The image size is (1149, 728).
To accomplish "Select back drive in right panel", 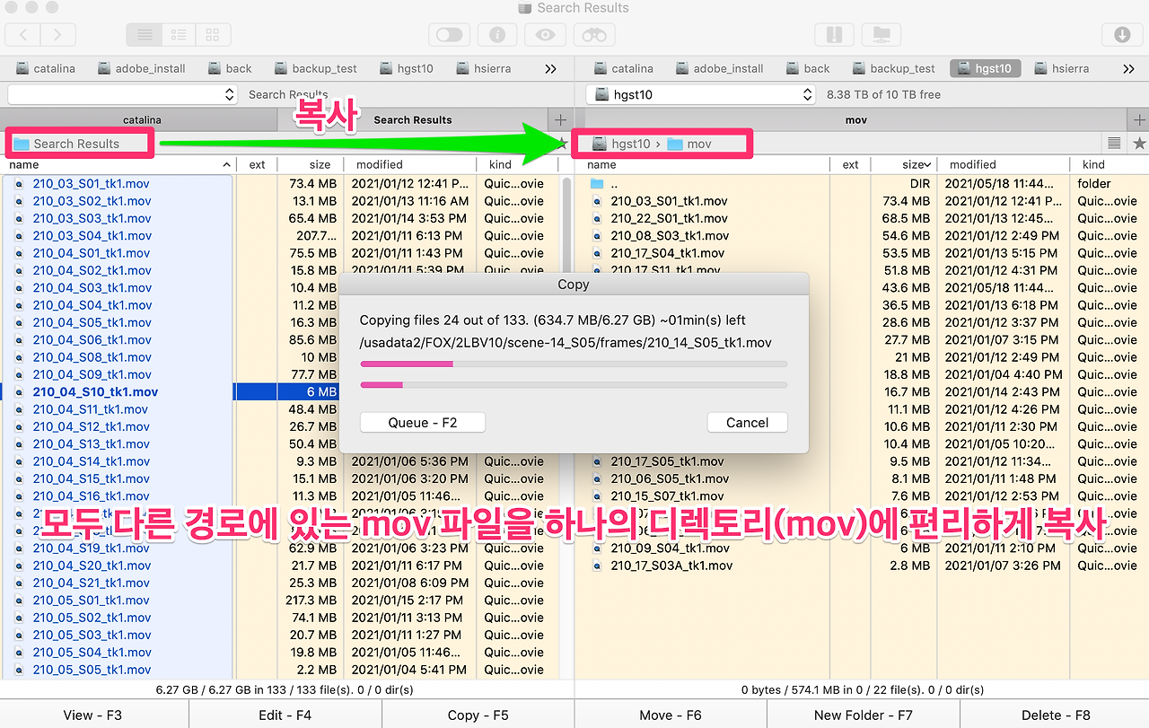I will pyautogui.click(x=807, y=68).
